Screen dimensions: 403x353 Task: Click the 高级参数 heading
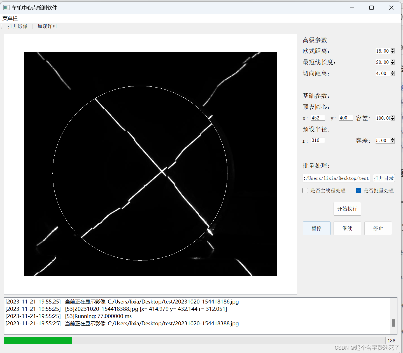315,40
